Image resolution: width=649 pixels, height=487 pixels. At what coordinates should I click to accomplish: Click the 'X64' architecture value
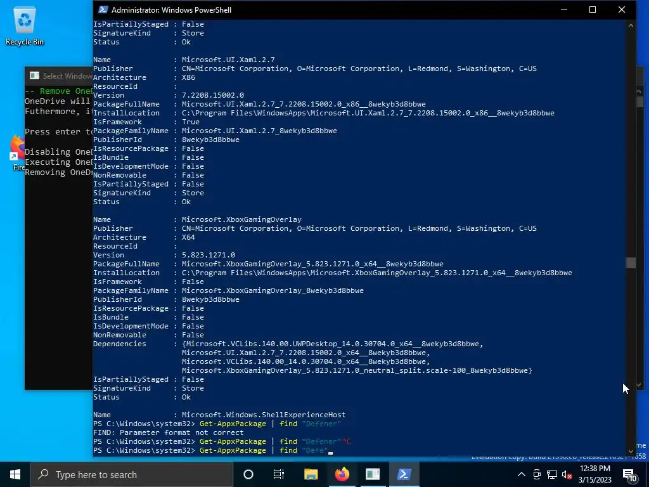click(188, 237)
